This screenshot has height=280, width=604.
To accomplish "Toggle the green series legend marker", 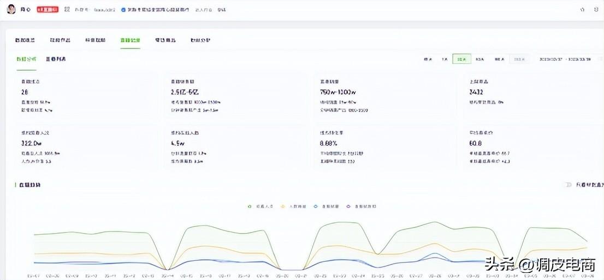I will (x=250, y=206).
